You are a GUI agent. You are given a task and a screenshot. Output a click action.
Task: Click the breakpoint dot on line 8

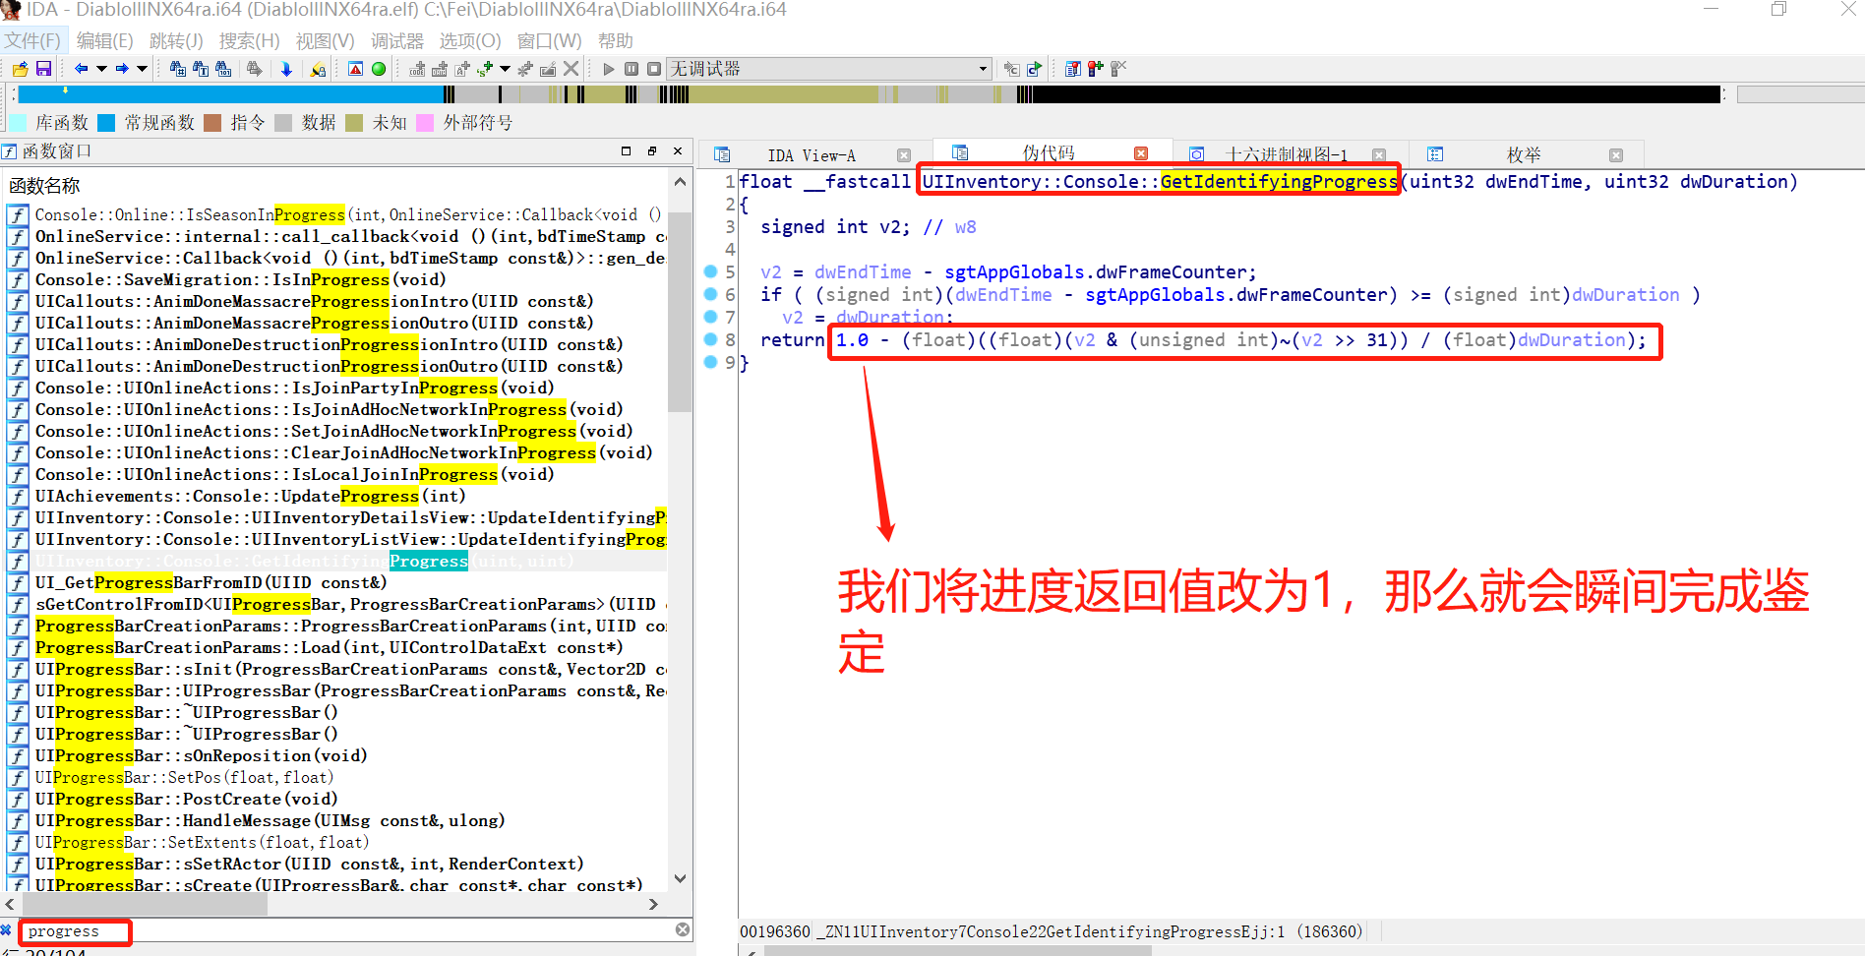[710, 339]
